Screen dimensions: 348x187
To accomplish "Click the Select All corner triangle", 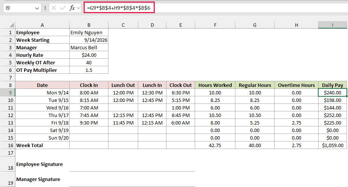I will click(12, 25).
